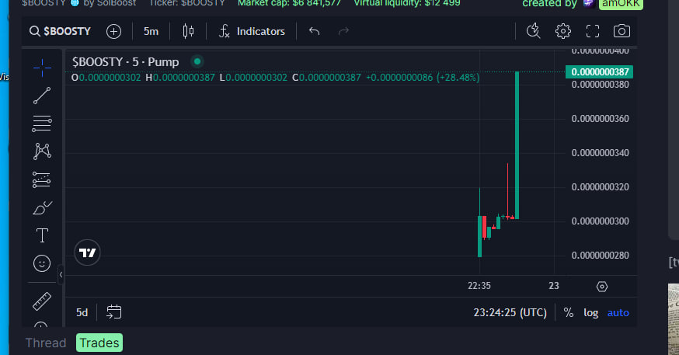The image size is (679, 355).
Task: Click the +28.48% change value
Action: [x=458, y=78]
